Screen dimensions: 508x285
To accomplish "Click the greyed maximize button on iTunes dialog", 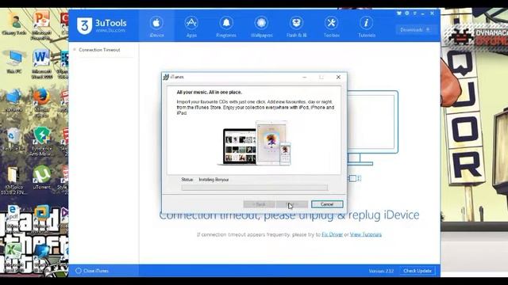I will pyautogui.click(x=321, y=78).
